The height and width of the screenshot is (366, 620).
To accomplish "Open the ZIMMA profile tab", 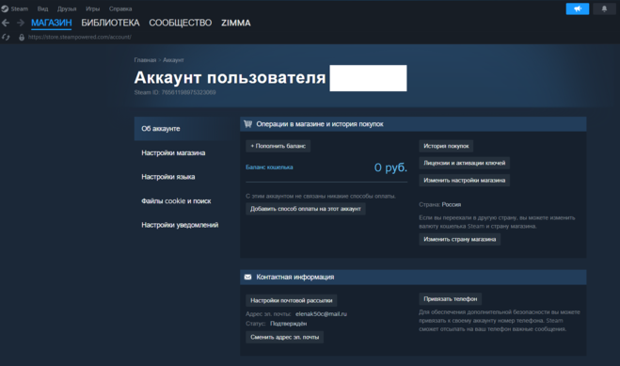I will [235, 23].
